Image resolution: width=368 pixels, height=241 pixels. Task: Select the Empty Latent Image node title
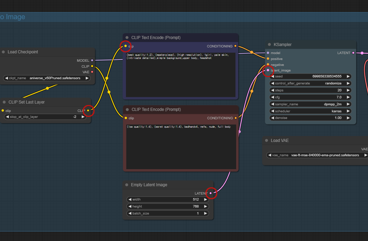point(149,185)
